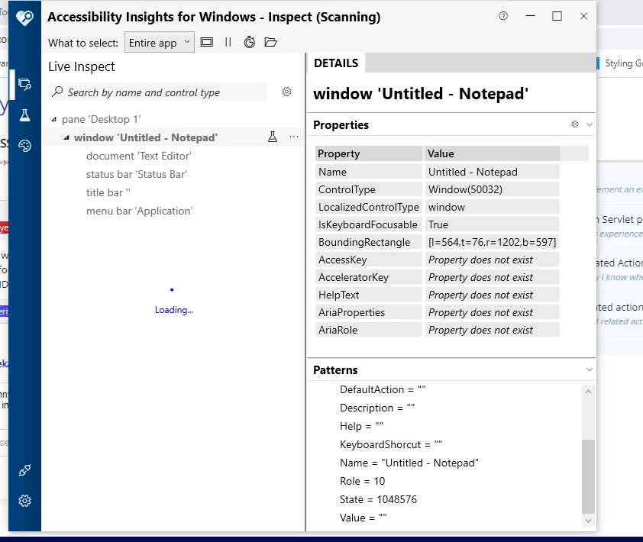Select the BoundingRectangle value cell
This screenshot has height=542, width=643.
(x=492, y=242)
